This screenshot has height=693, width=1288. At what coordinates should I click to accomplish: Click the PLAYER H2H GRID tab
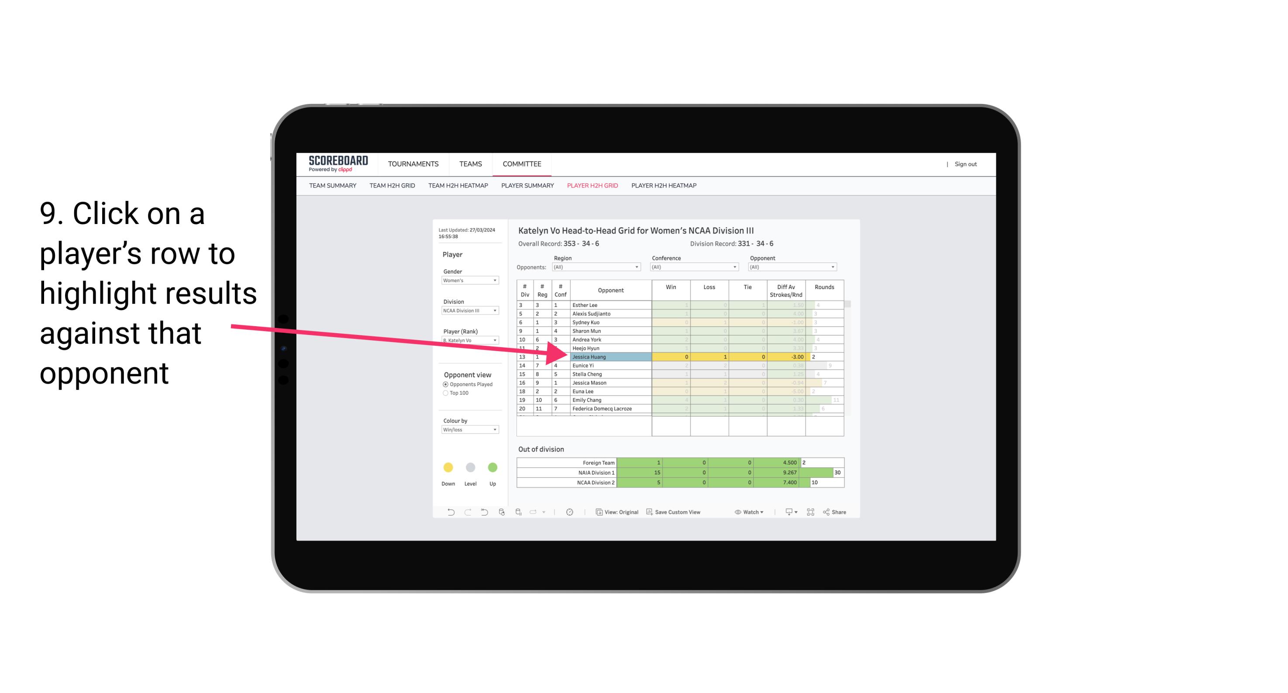click(x=591, y=187)
